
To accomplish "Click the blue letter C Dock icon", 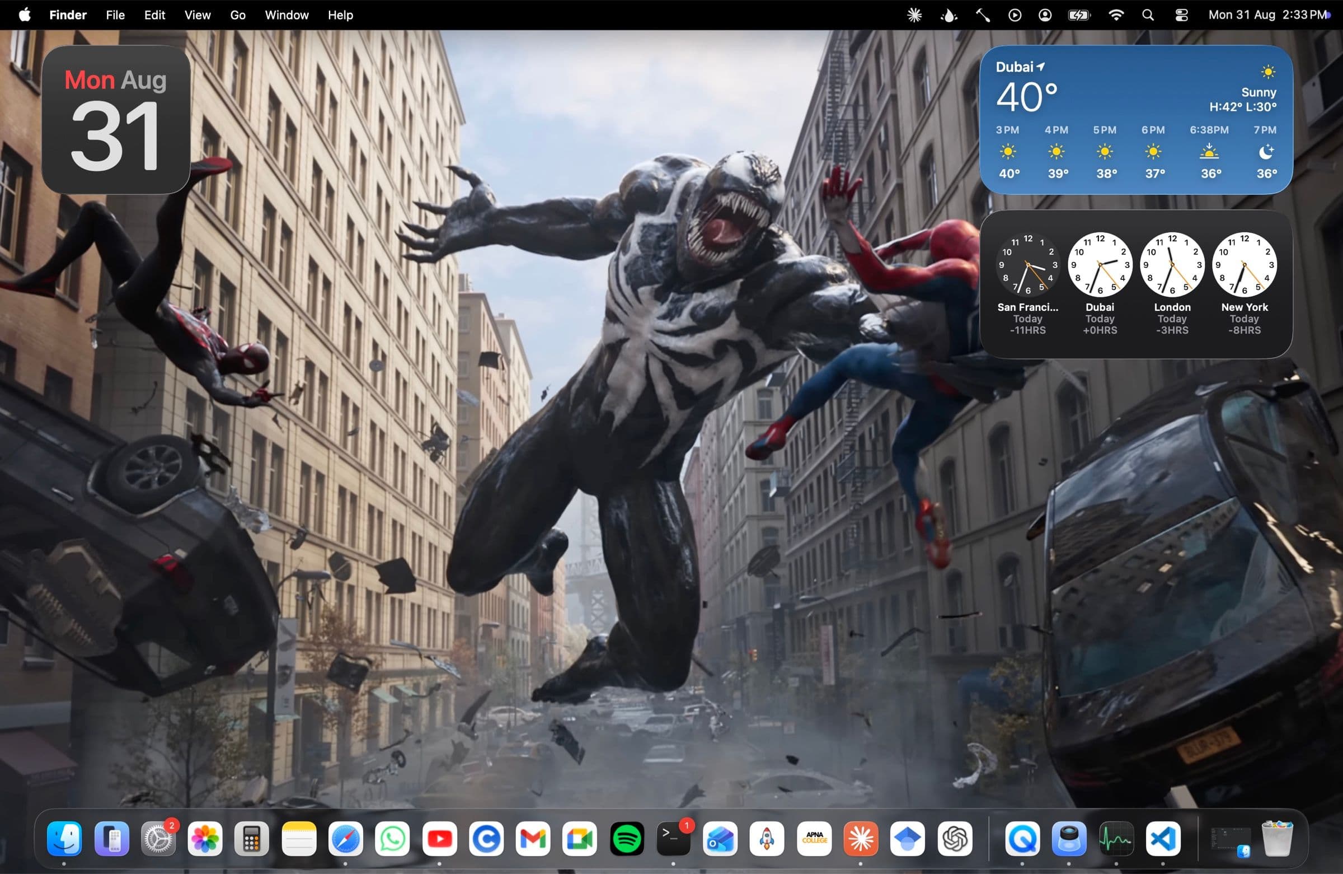I will tap(486, 838).
